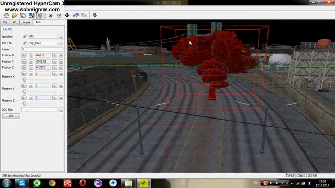Click the Rotation Z slider handle

point(25,103)
